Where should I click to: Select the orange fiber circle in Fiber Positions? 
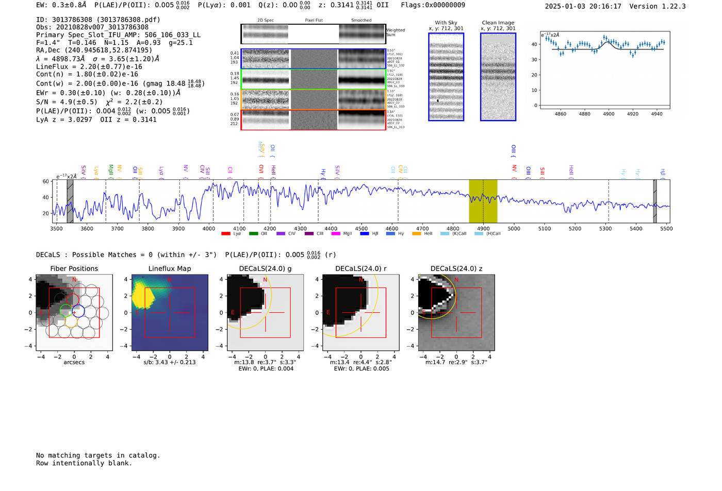coord(72,321)
